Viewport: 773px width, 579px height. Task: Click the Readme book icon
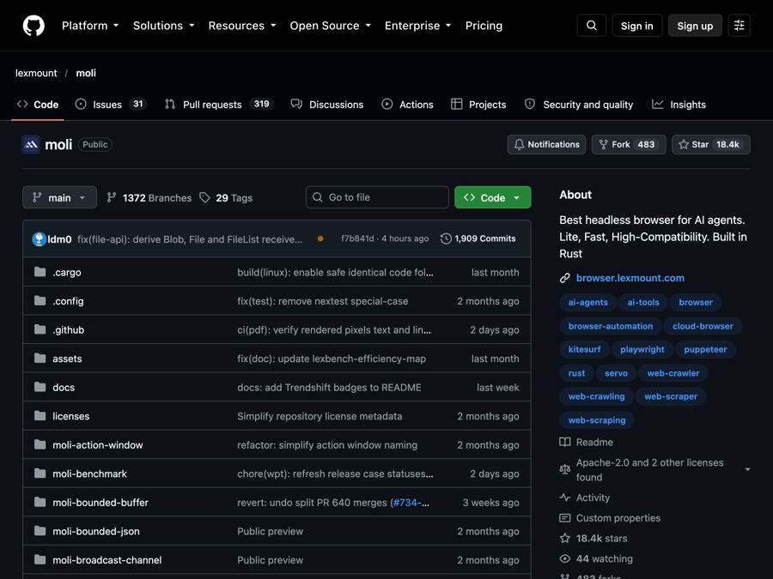pyautogui.click(x=565, y=442)
